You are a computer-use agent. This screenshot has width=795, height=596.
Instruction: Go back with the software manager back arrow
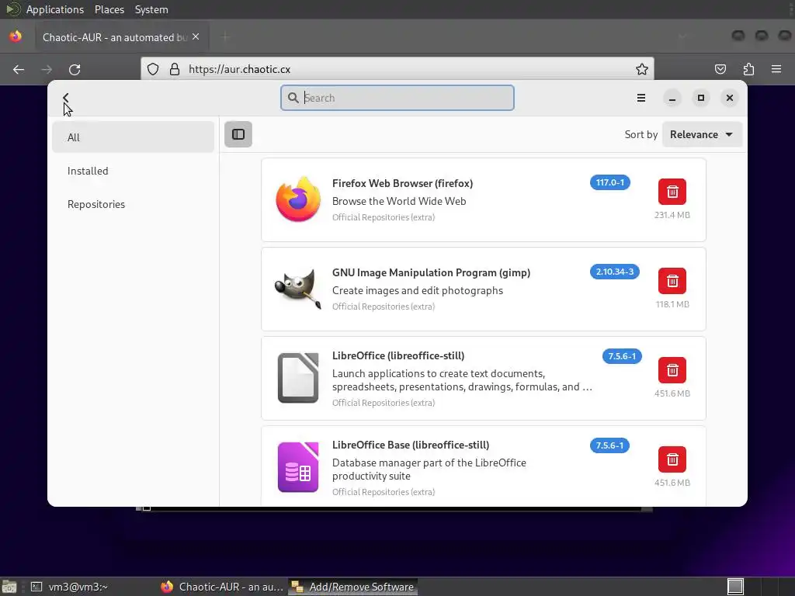pyautogui.click(x=66, y=97)
